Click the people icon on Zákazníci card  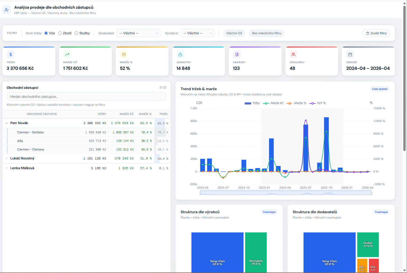pos(293,54)
